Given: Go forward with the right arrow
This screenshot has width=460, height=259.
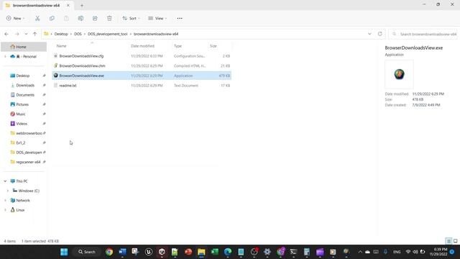Looking at the screenshot, I should point(17,34).
